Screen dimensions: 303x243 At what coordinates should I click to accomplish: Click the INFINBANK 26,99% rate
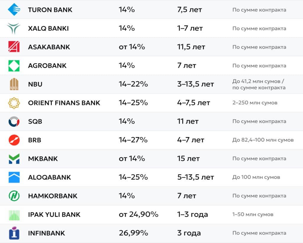pos(133,233)
